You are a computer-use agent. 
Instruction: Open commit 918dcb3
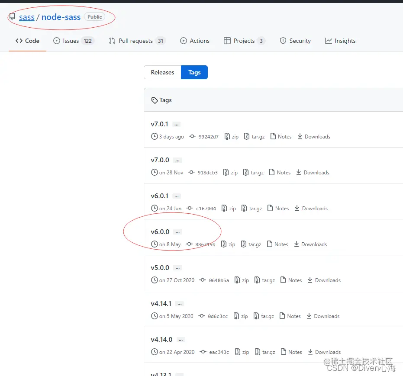(207, 173)
